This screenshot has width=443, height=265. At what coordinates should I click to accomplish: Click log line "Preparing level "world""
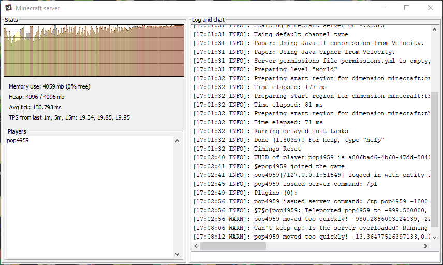point(265,69)
